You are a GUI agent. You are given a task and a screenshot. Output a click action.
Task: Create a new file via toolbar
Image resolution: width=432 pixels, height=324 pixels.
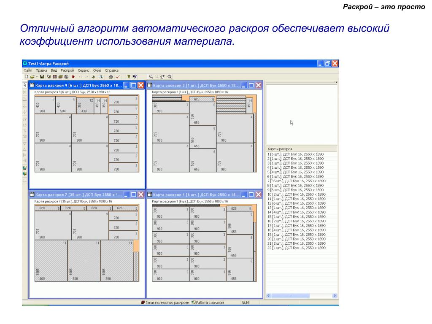coord(27,77)
